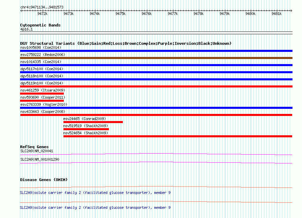302x218 pixels.
Task: Open the dgv5117n100 (Coe2014) label
Action: tap(42, 69)
